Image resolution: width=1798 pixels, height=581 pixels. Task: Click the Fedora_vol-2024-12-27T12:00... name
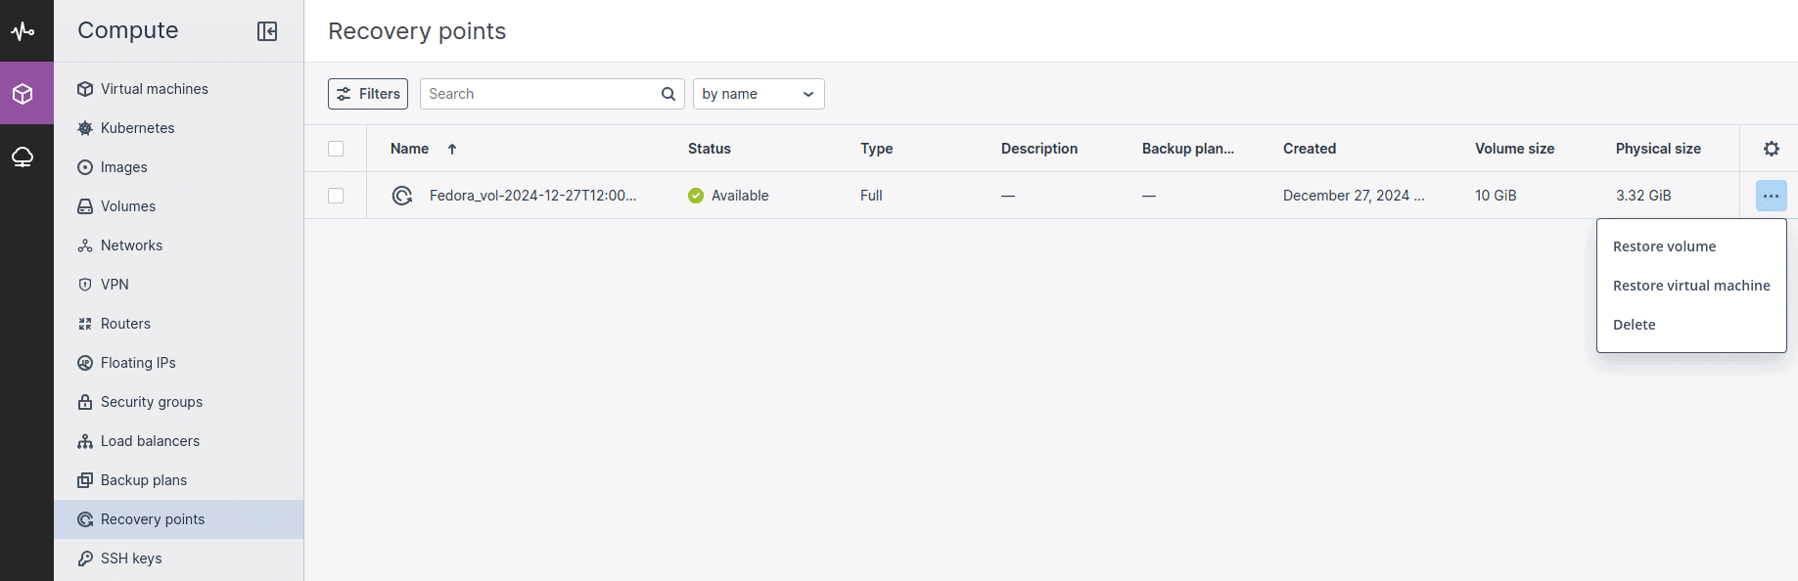pos(532,196)
